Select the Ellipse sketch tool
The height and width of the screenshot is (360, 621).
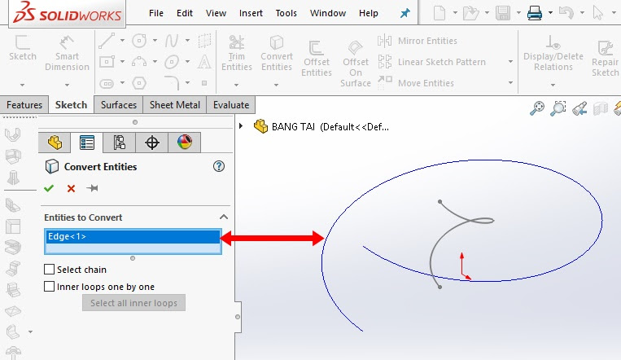click(172, 62)
